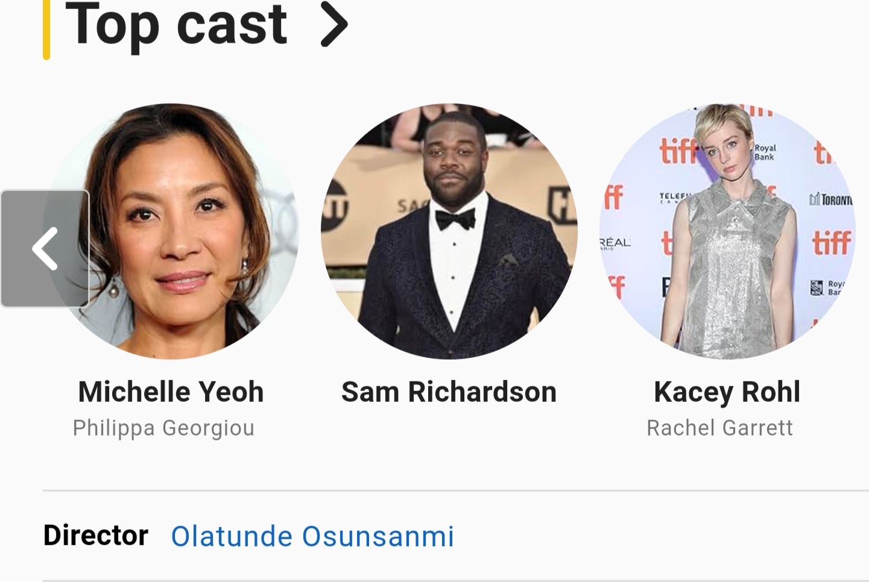Open Kacey Rohl's cast thumbnail
The height and width of the screenshot is (582, 869).
click(727, 231)
